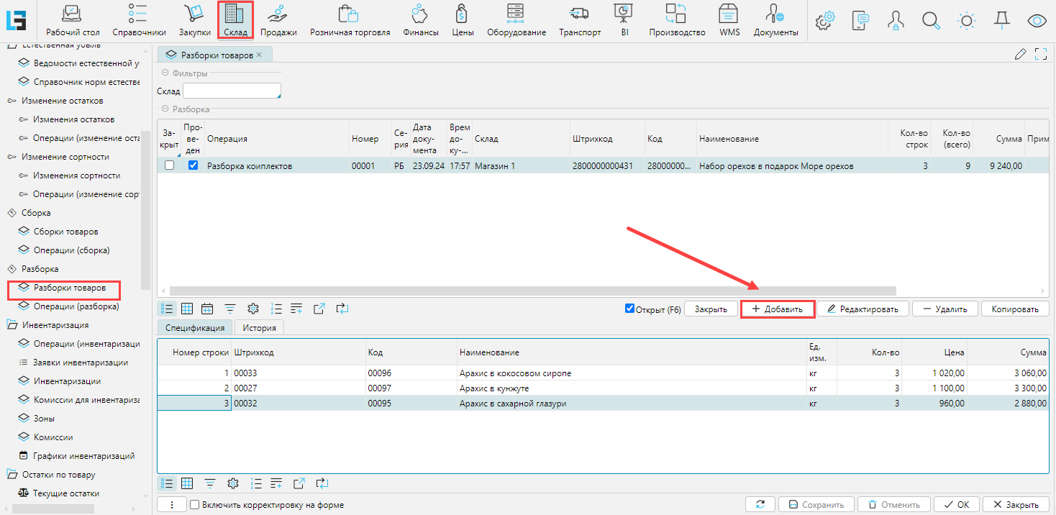This screenshot has width=1056, height=515.
Task: Click the eye icon in top-right corner
Action: click(x=1037, y=21)
